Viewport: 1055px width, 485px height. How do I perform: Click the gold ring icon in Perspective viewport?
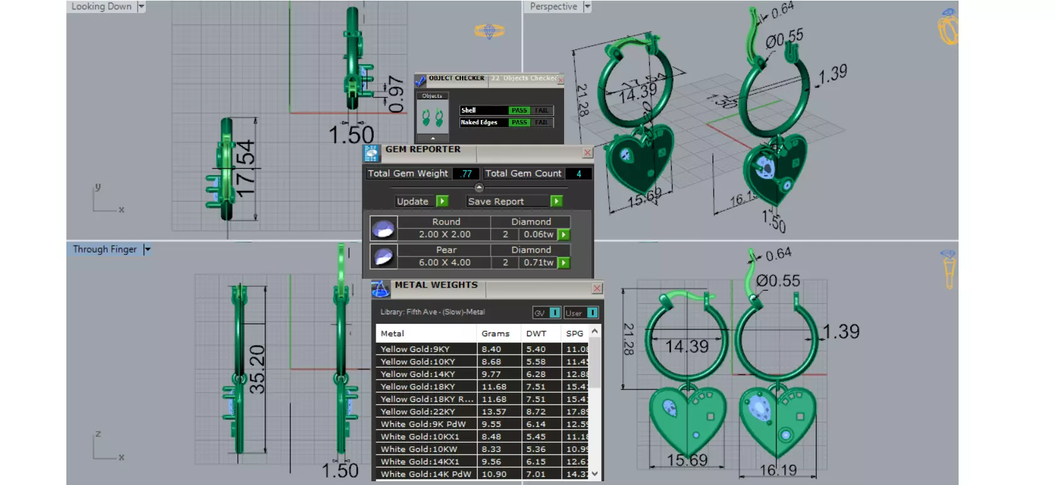pos(948,27)
